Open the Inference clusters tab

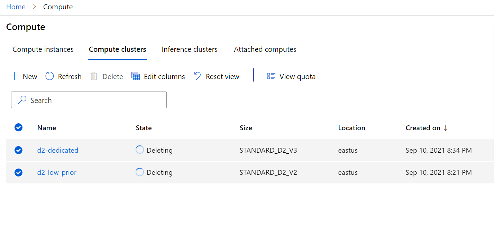coord(189,49)
